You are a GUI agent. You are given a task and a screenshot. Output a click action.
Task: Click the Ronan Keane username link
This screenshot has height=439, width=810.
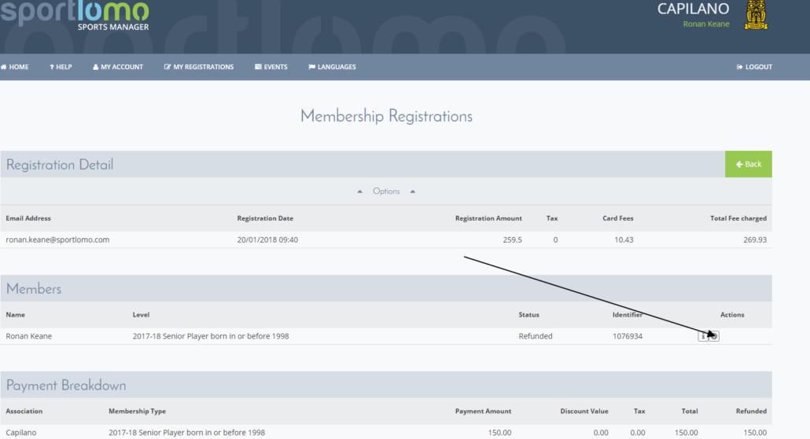(x=706, y=24)
